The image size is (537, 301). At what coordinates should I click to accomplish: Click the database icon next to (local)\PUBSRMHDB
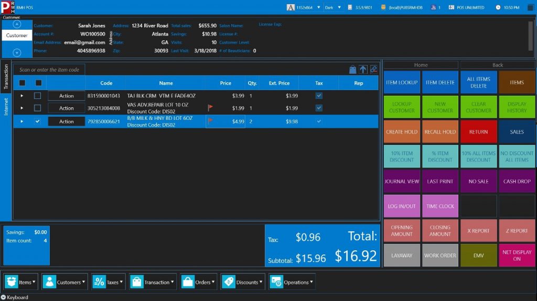click(383, 8)
